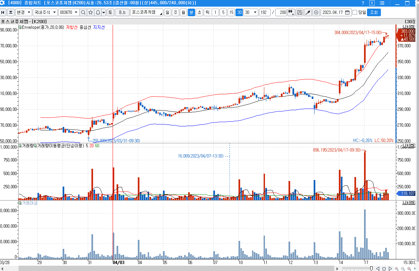419x271 pixels.
Task: Reset zoom with 'a' magnifier icon
Action: 409,268
